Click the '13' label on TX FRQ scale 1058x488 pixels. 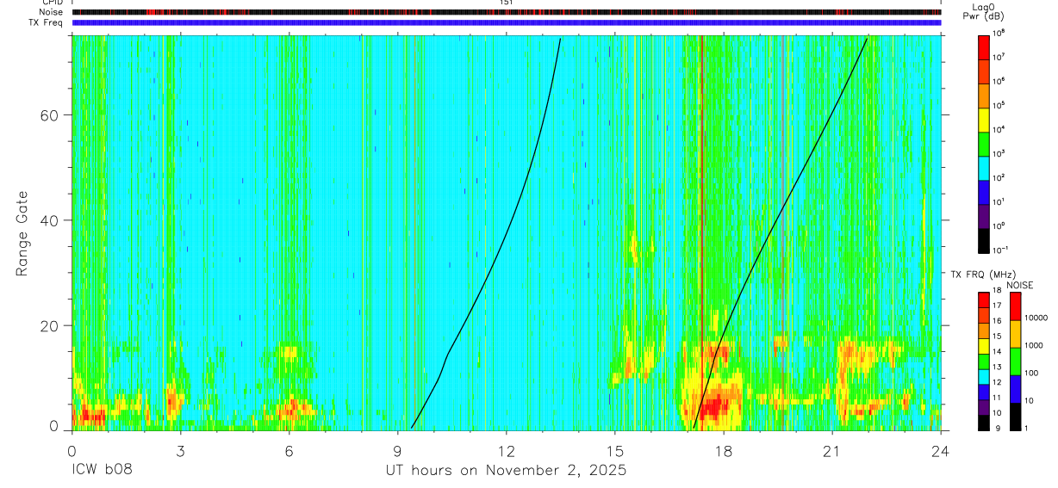tap(999, 368)
